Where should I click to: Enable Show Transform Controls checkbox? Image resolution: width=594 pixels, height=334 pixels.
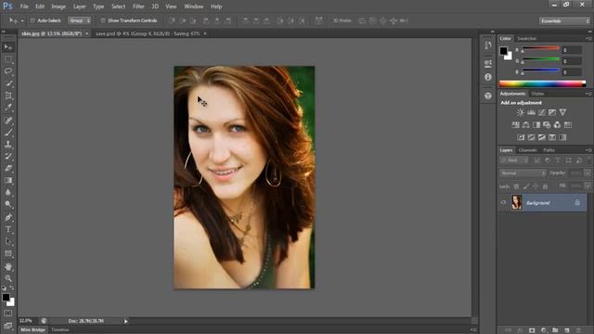pyautogui.click(x=103, y=20)
